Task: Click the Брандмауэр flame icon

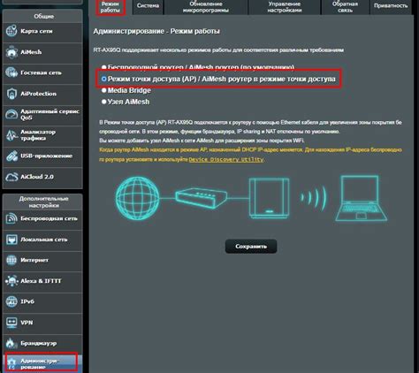Action: pyautogui.click(x=11, y=344)
